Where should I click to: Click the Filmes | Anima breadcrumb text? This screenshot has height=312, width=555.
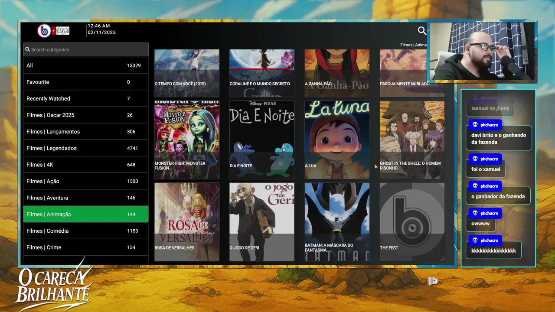coord(414,45)
